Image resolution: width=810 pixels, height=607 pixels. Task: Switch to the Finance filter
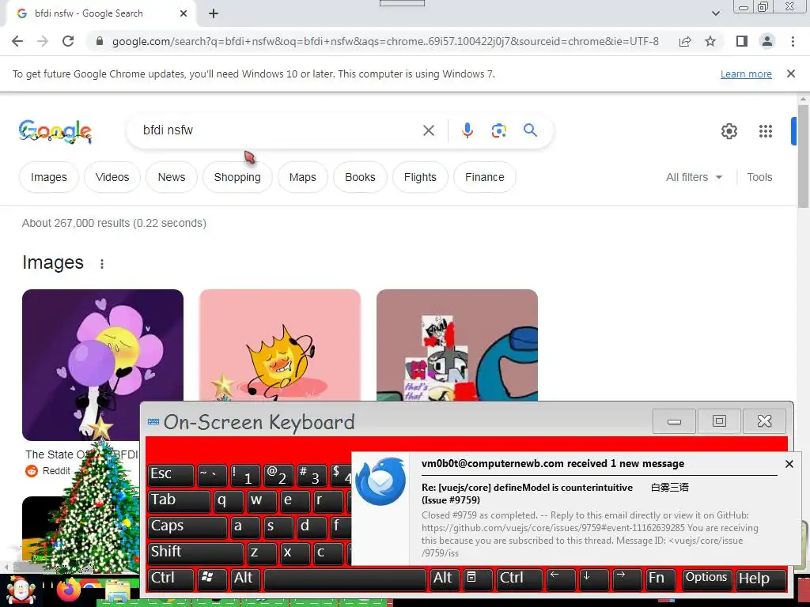[485, 177]
